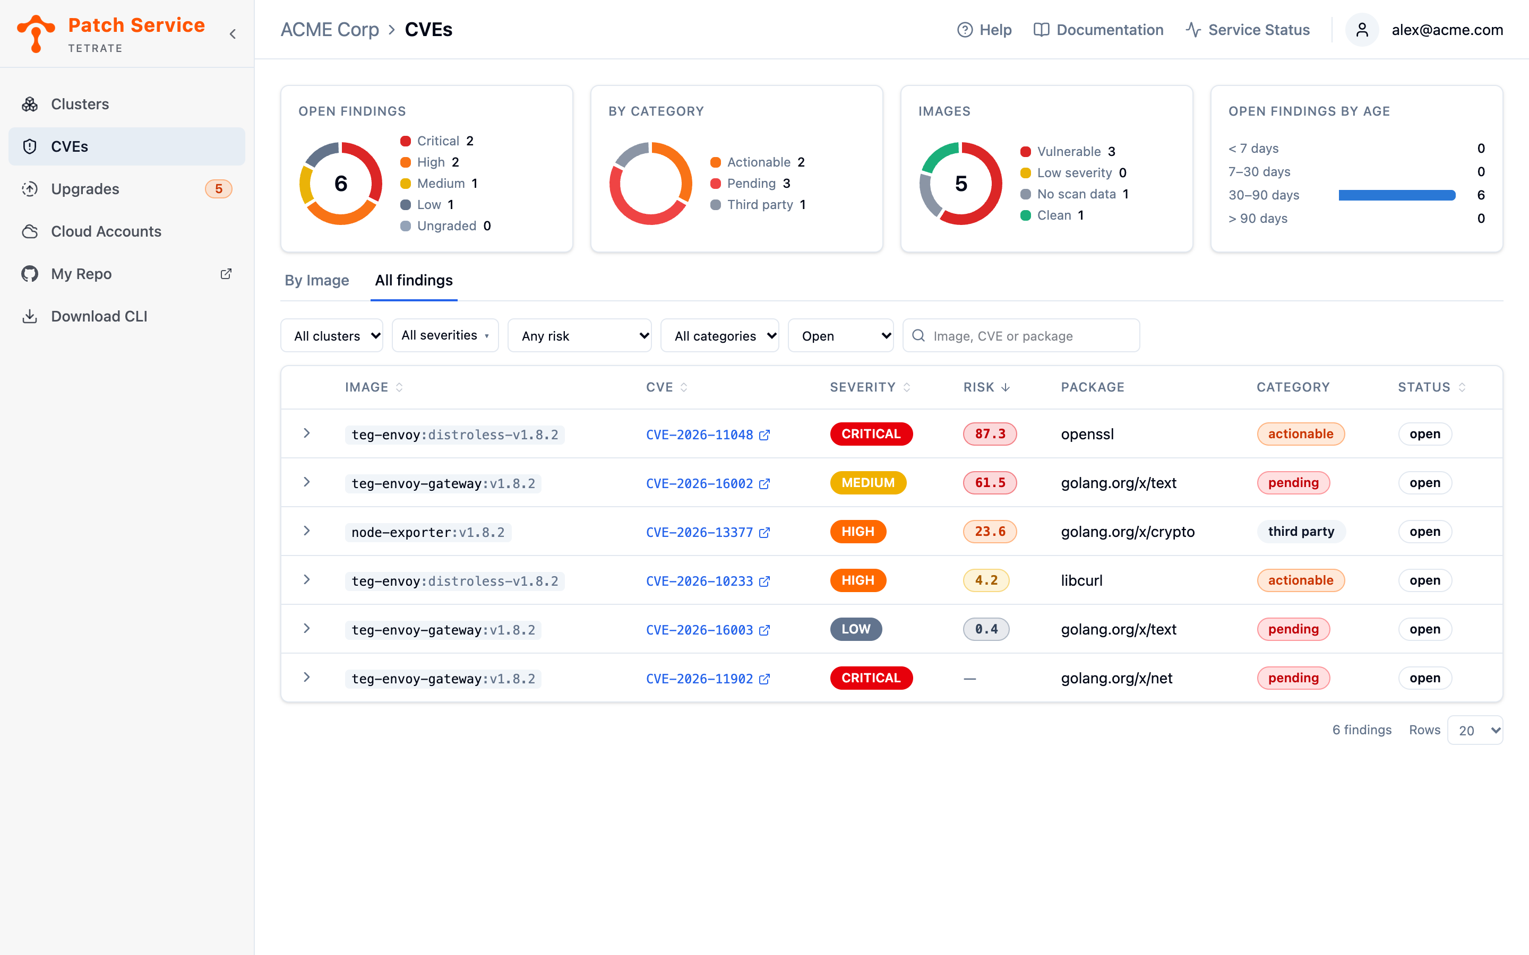Open the All categories dropdown
The image size is (1529, 955).
(720, 335)
